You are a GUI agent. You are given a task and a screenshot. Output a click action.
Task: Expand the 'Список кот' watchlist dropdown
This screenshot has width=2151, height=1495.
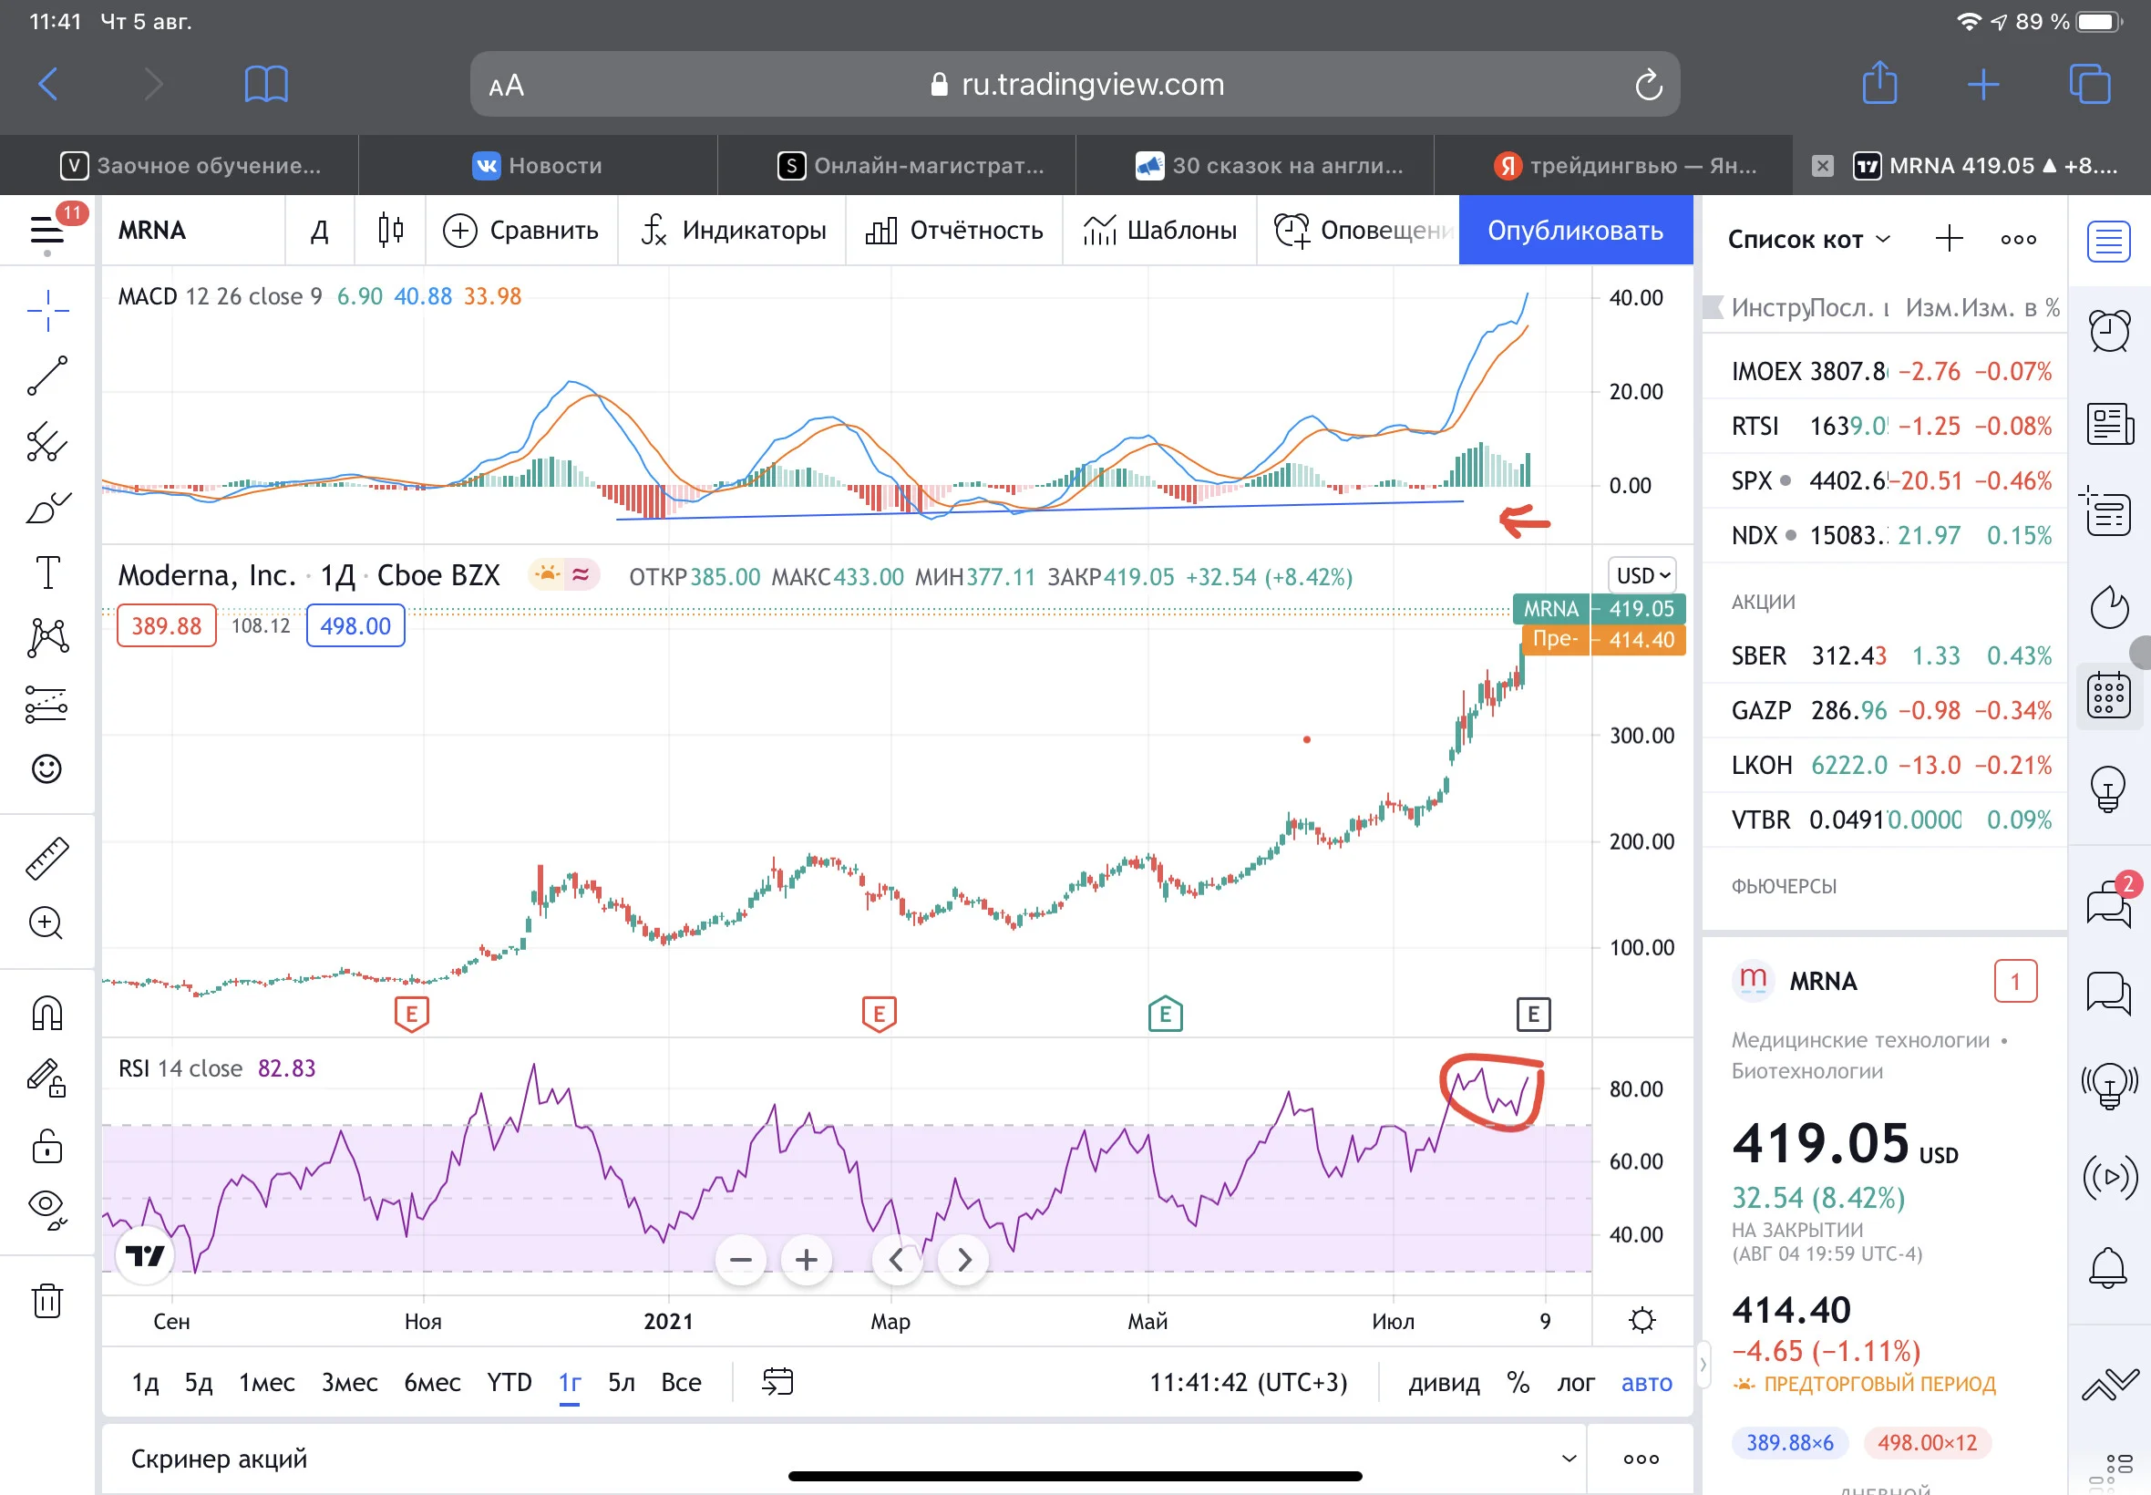1809,240
